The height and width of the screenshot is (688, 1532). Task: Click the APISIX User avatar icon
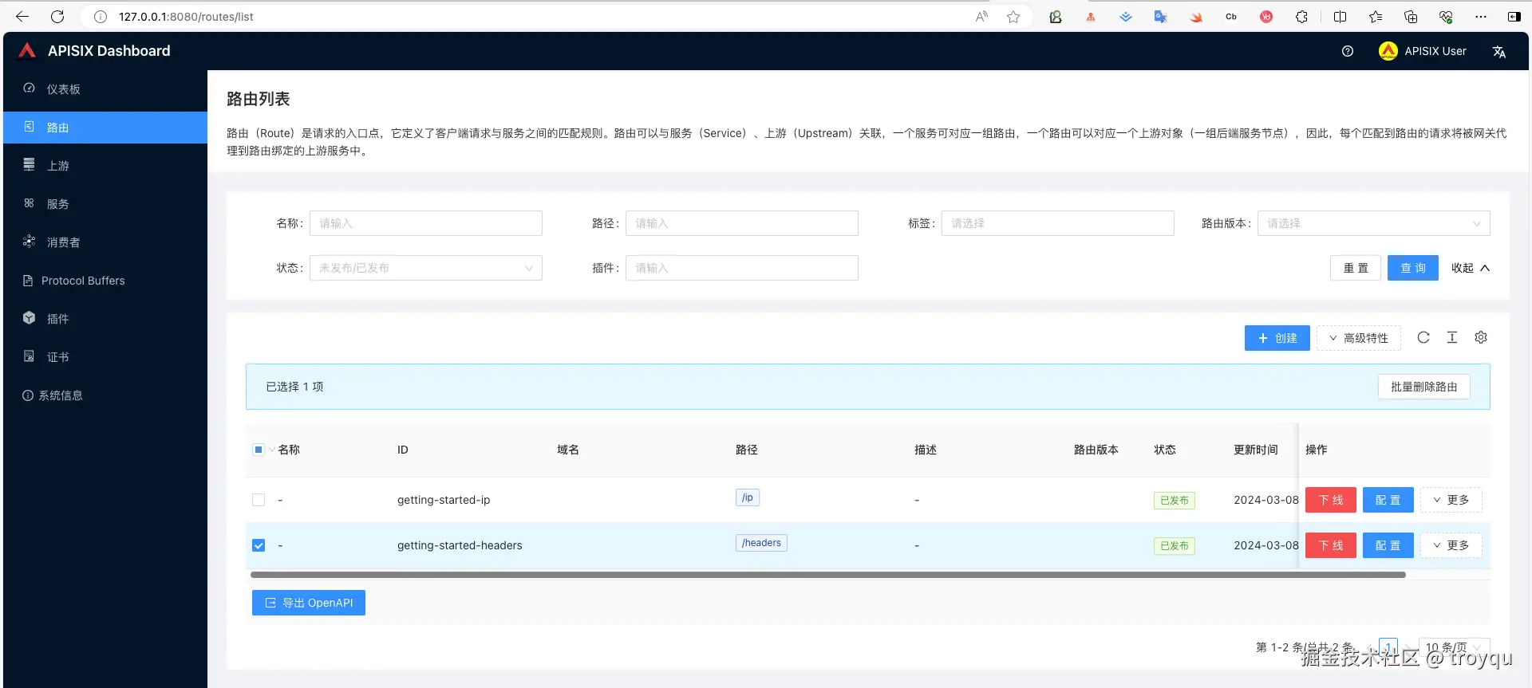pos(1388,51)
